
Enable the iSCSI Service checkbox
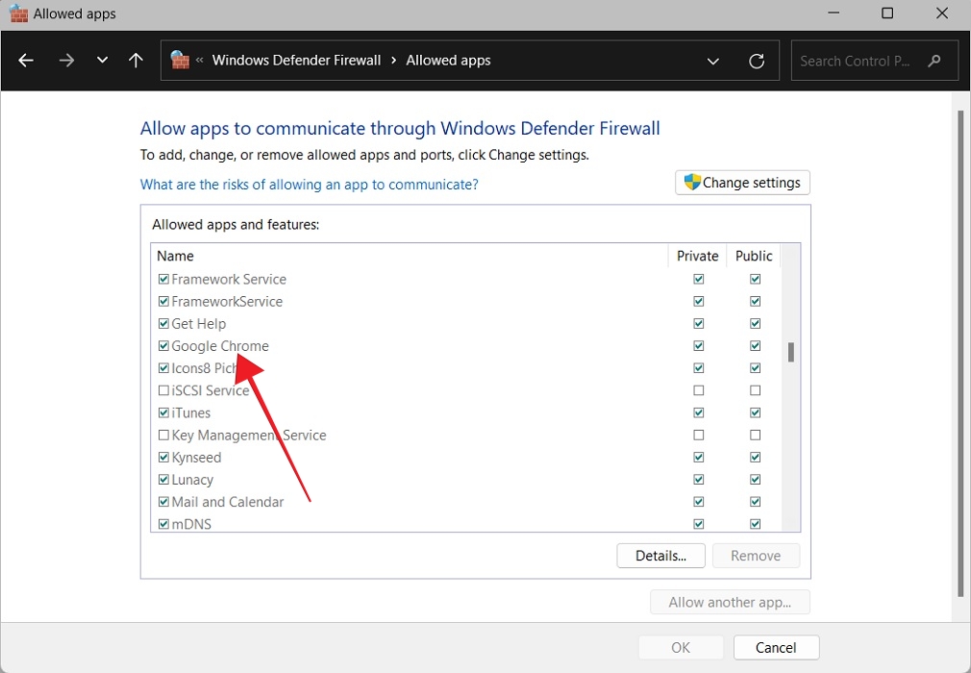click(x=162, y=390)
